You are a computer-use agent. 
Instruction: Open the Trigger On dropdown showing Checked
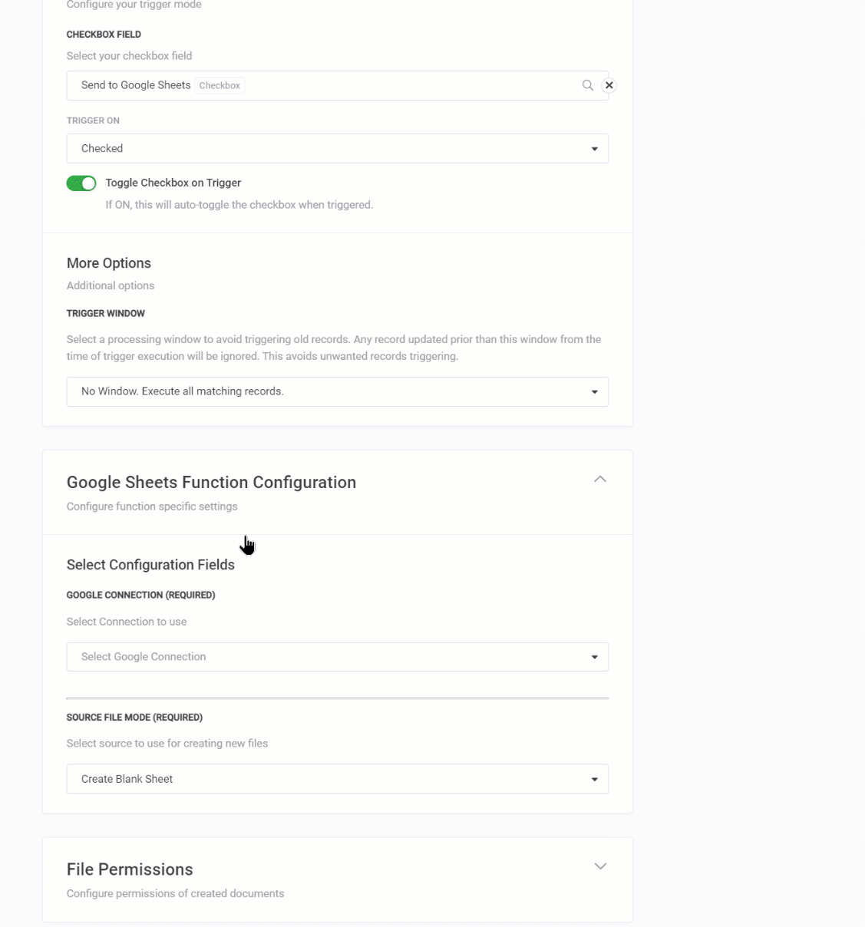coord(338,148)
